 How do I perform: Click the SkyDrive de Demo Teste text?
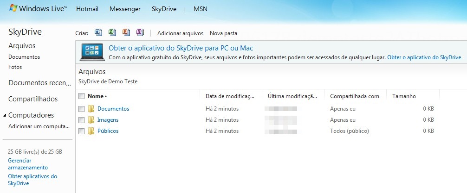[108, 81]
